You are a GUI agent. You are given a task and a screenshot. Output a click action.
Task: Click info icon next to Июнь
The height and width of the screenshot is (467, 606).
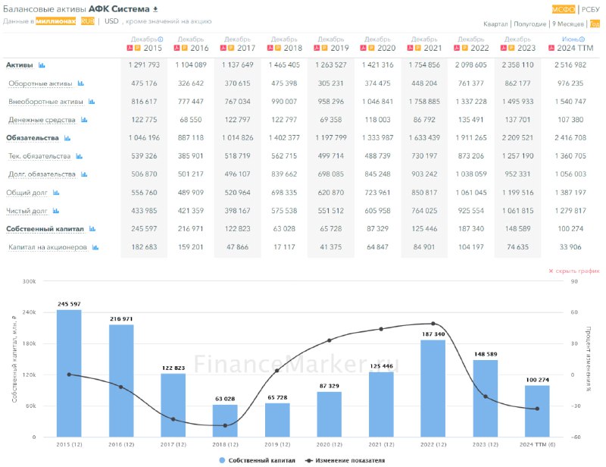click(582, 39)
